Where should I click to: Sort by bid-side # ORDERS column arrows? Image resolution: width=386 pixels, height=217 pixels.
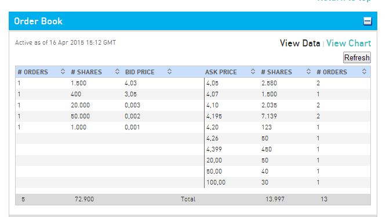(x=63, y=72)
